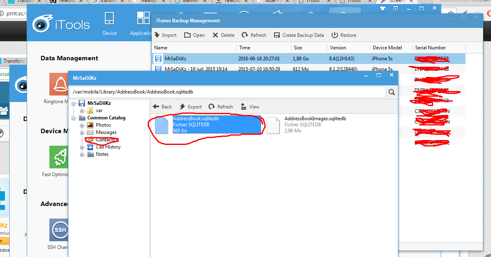The width and height of the screenshot is (491, 257).
Task: Select Call History in the Common Catalog
Action: (108, 147)
